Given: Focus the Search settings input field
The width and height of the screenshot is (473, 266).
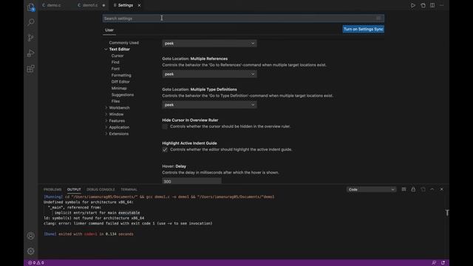Looking at the screenshot, I should click(243, 18).
